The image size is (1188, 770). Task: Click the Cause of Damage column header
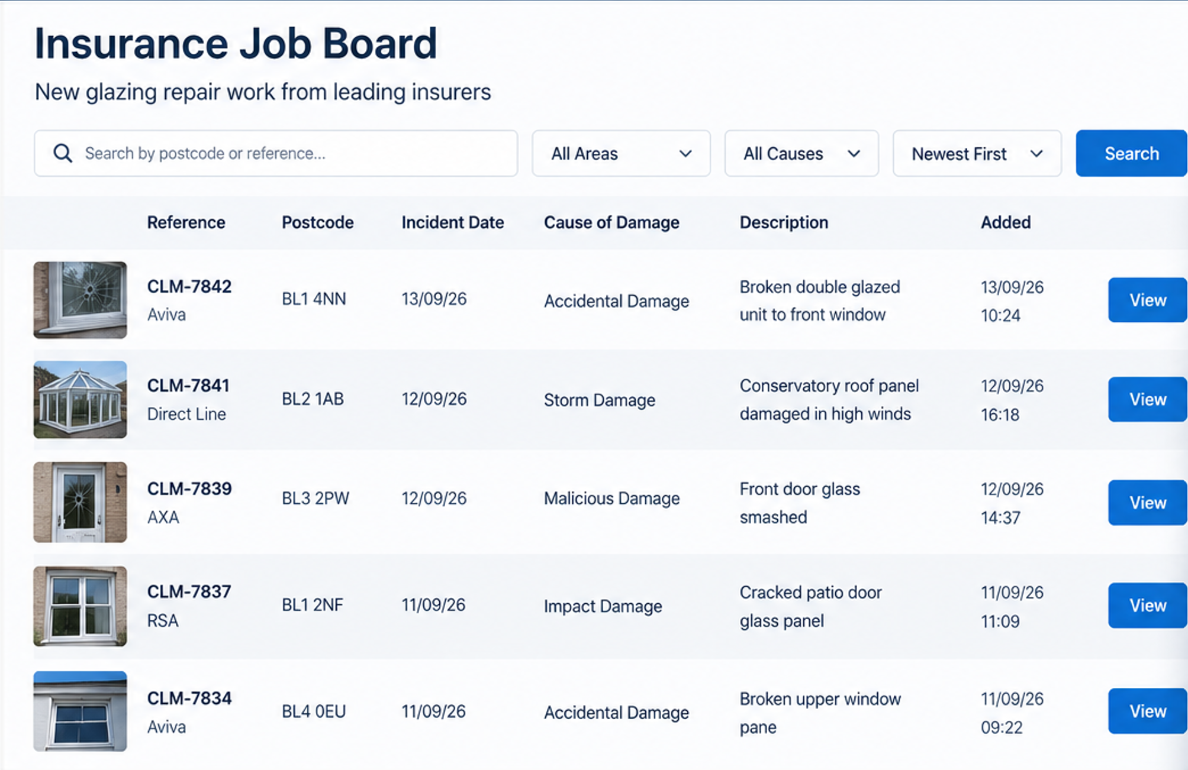pos(611,222)
